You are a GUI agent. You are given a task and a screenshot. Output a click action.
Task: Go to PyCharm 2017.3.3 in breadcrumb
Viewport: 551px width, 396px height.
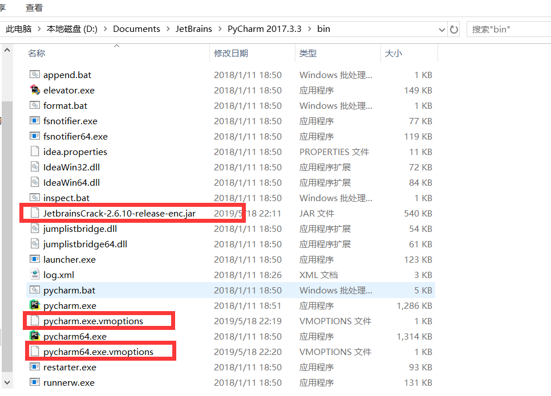(x=264, y=29)
